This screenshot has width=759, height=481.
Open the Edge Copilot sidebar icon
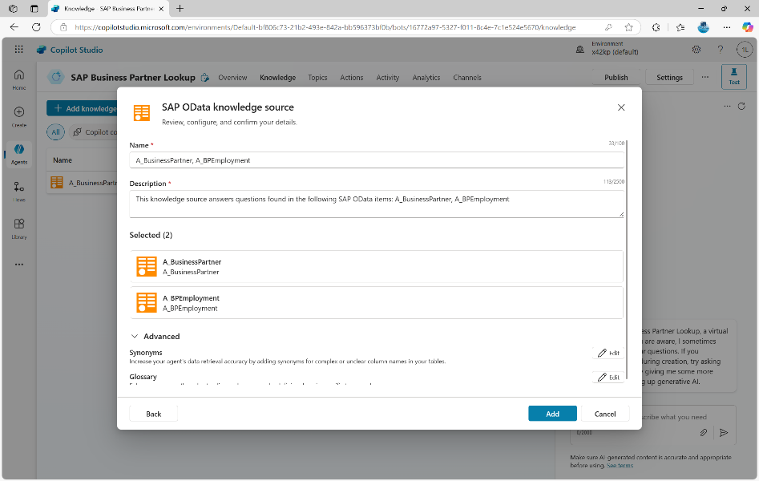point(748,27)
